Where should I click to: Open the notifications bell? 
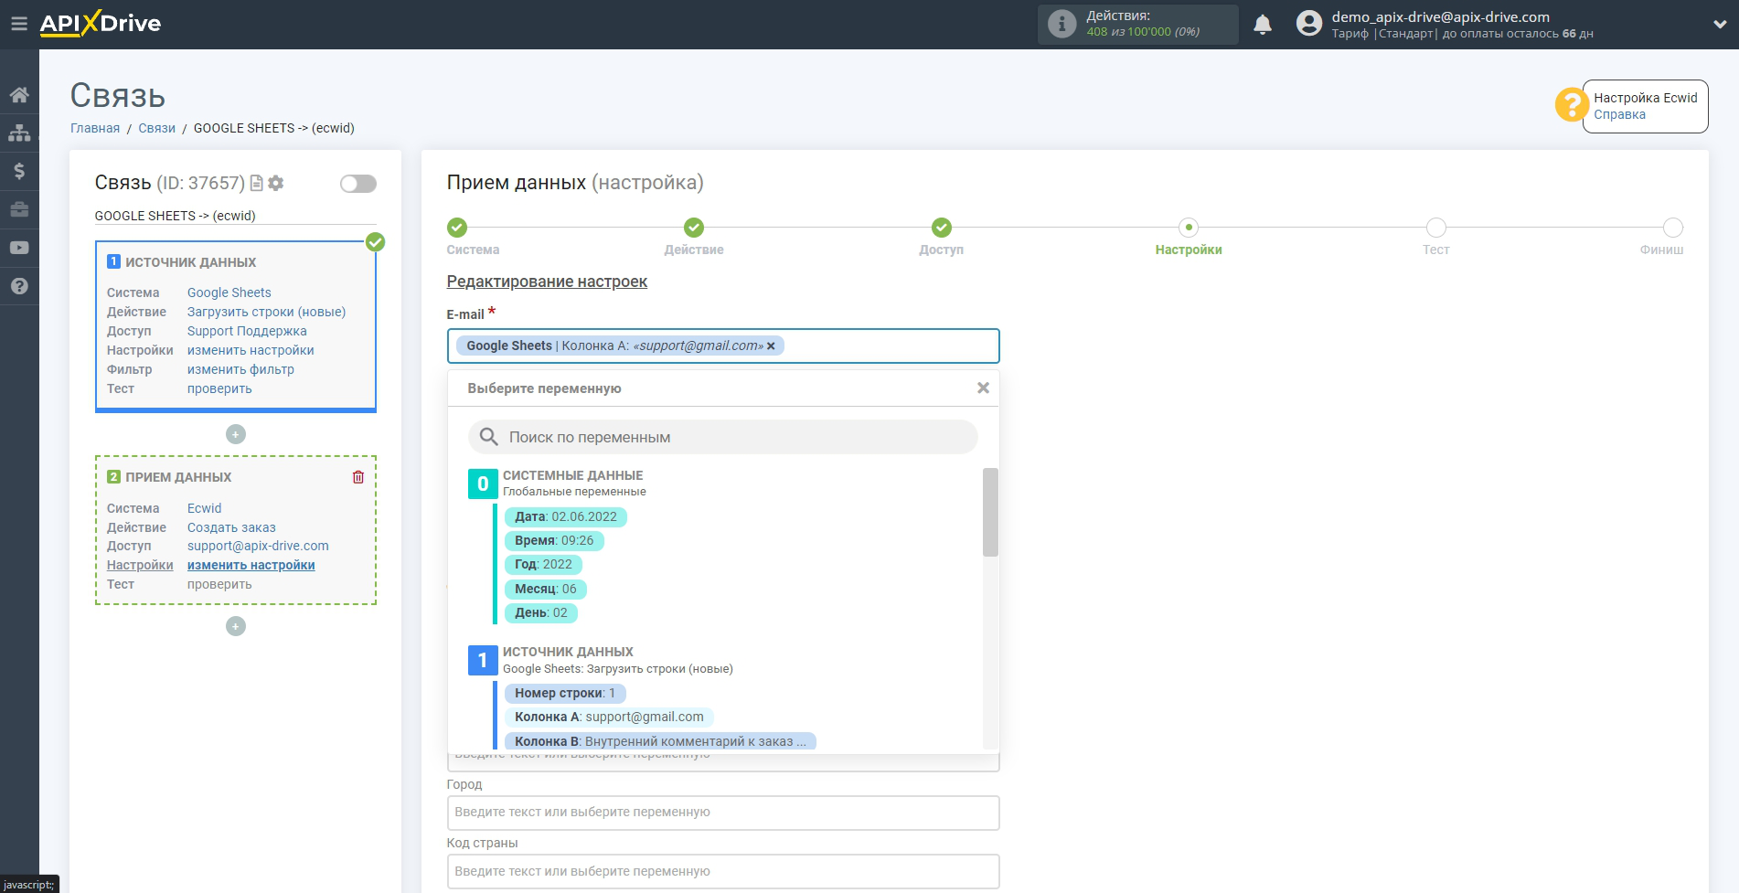pyautogui.click(x=1263, y=25)
